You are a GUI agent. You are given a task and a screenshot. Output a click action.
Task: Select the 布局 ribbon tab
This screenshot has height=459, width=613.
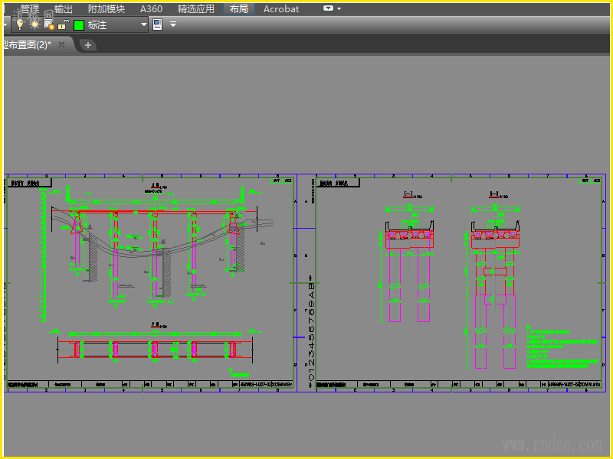point(239,8)
